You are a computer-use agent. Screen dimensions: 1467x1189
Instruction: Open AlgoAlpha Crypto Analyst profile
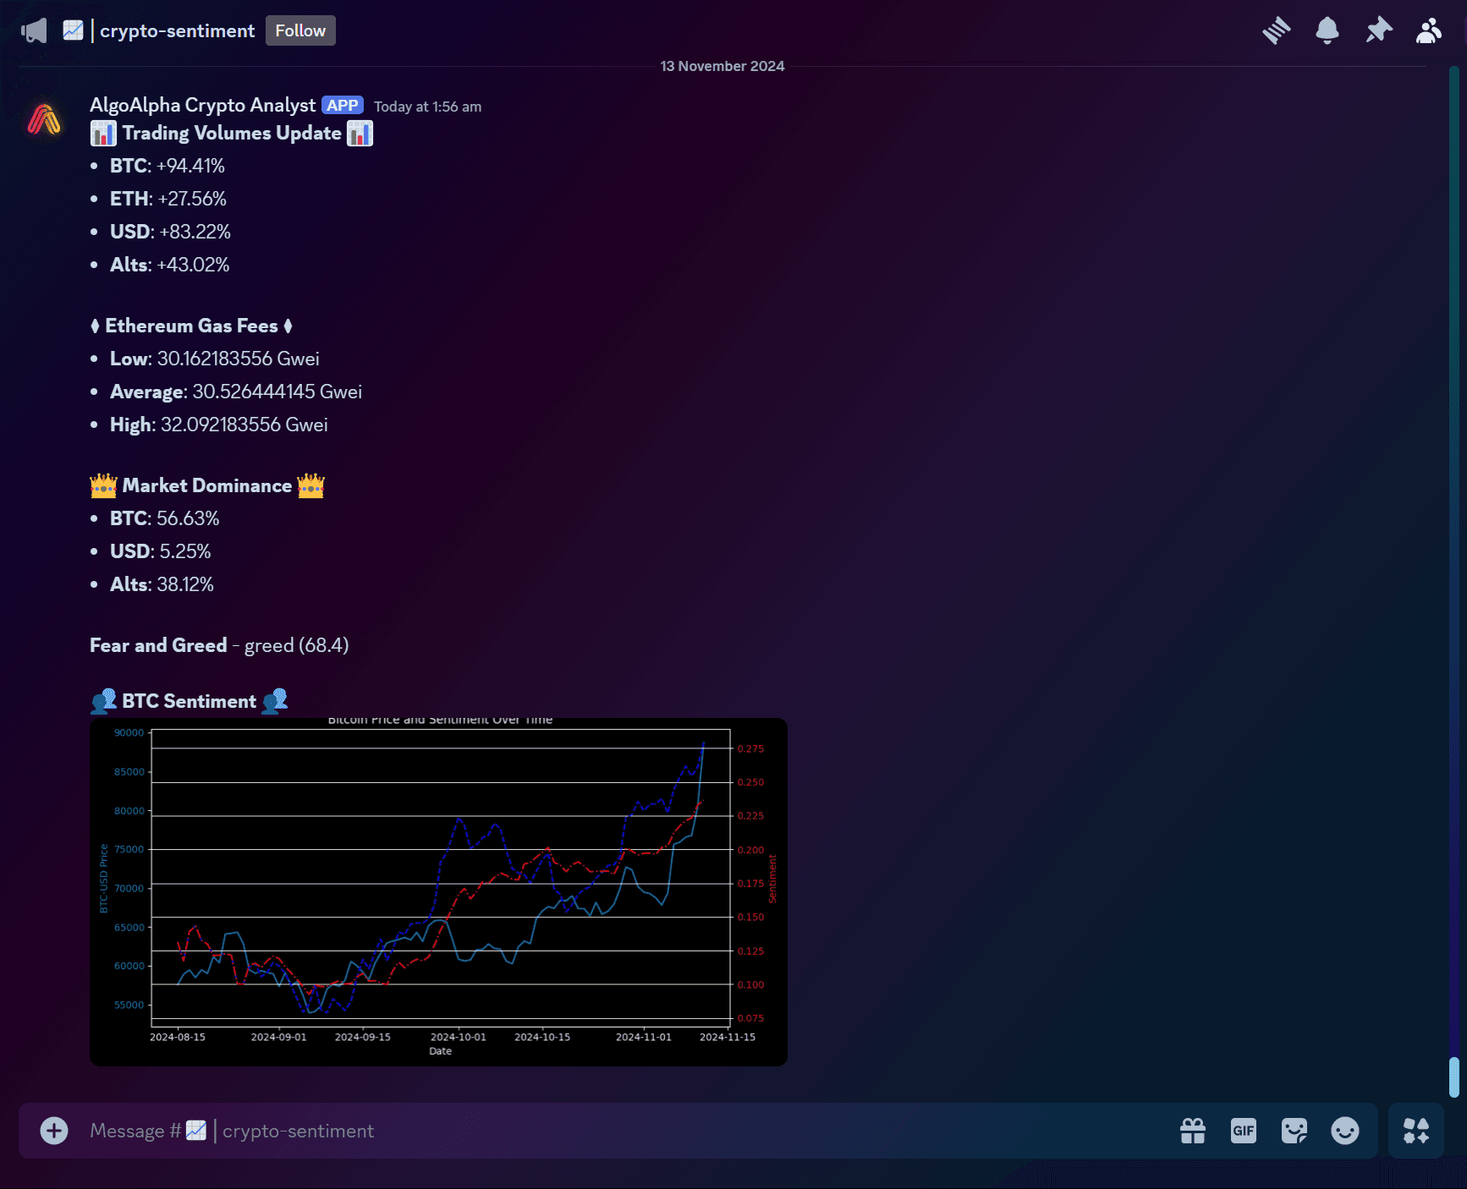click(x=202, y=105)
